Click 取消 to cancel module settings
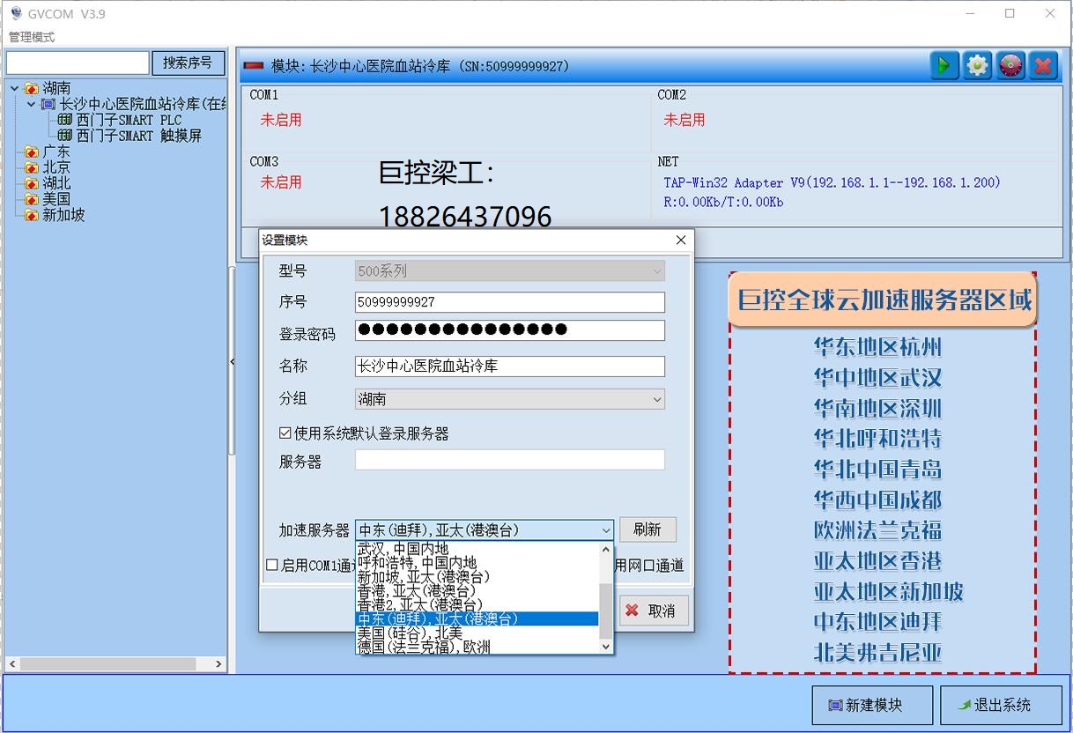This screenshot has height=733, width=1073. (x=653, y=610)
